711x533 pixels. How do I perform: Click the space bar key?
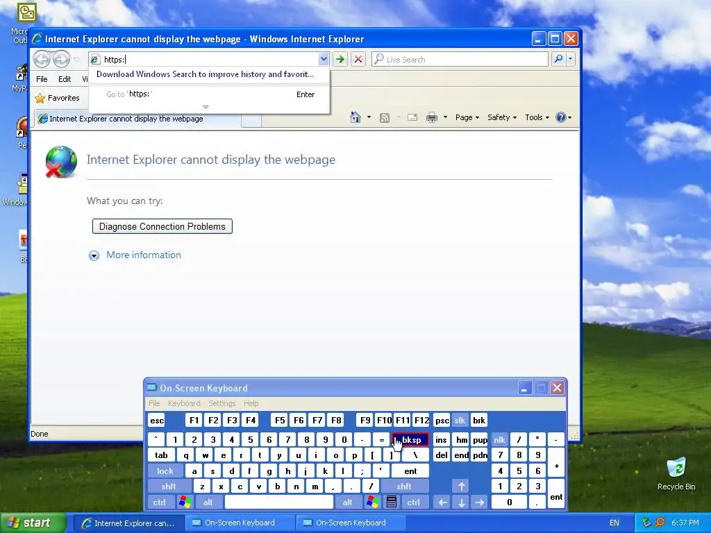point(279,502)
